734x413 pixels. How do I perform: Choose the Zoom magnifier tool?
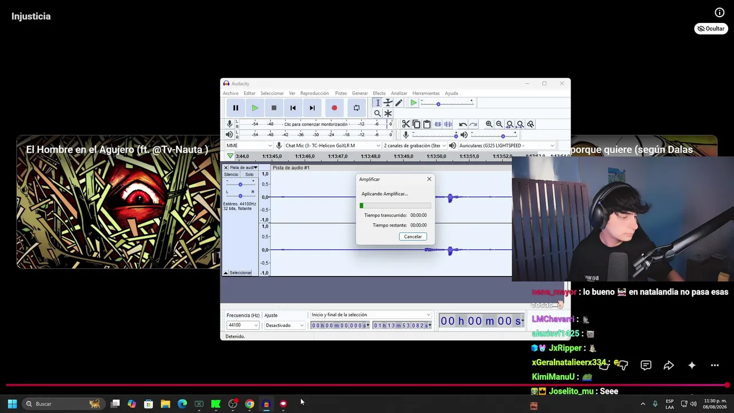click(377, 113)
